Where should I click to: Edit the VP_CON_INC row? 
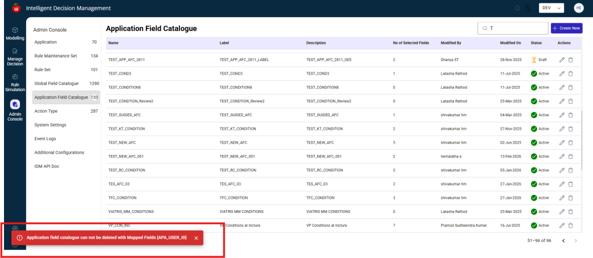point(562,226)
